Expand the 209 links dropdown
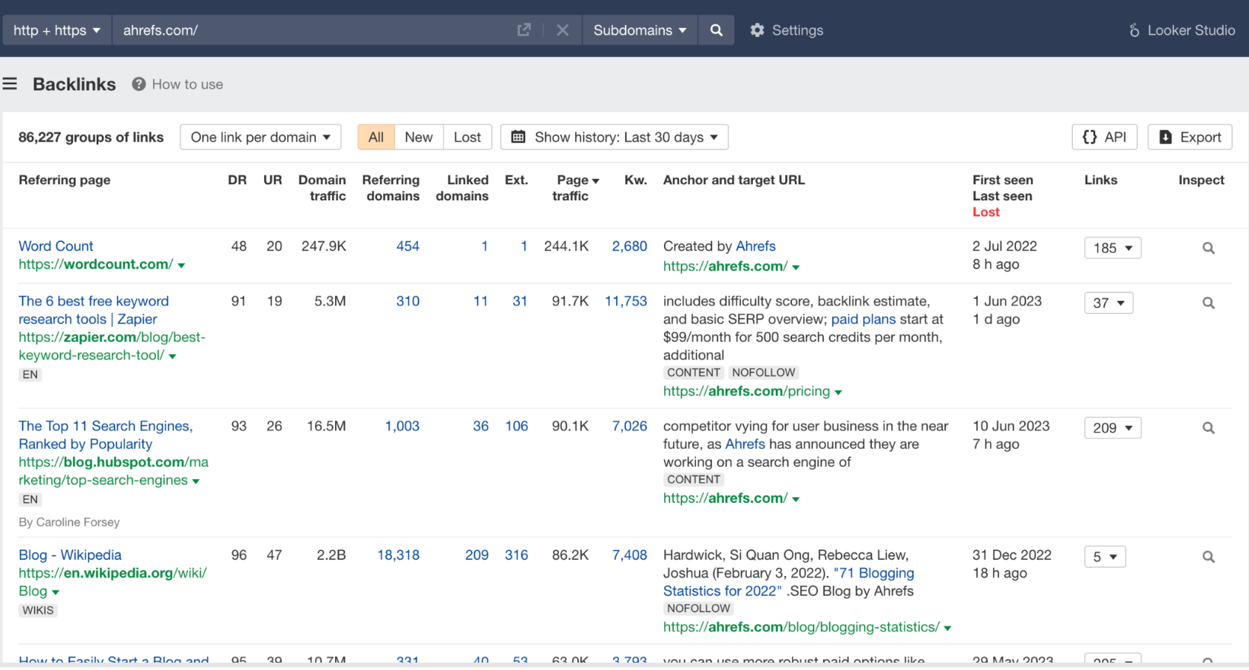Viewport: 1249px width, 670px height. coord(1113,428)
